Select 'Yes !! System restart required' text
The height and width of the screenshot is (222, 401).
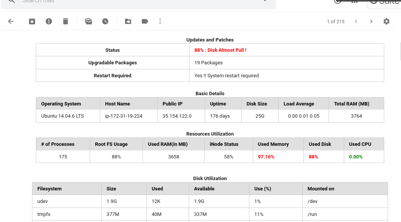[x=226, y=76]
